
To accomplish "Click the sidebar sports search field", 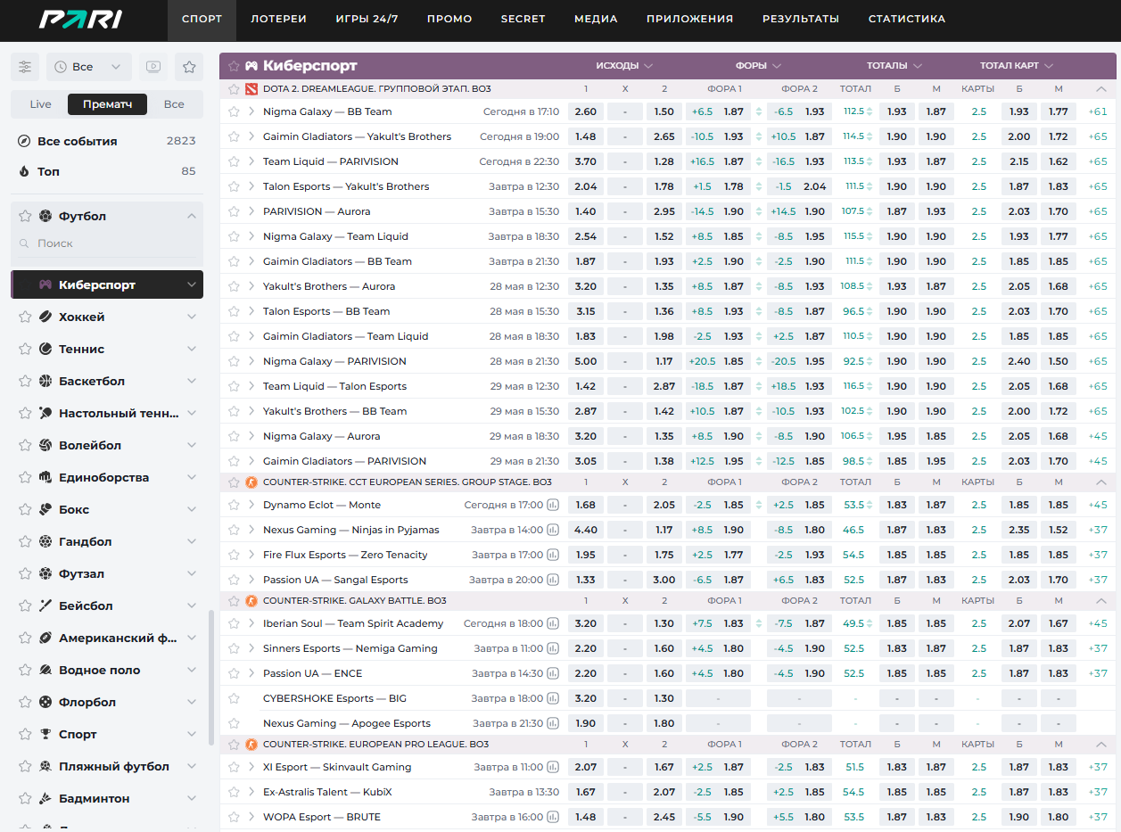I will [107, 243].
